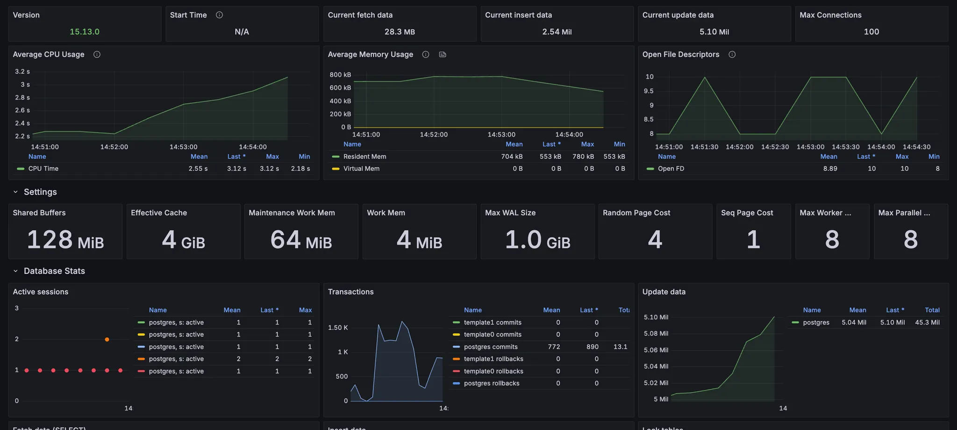Screen dimensions: 957x430
Task: Click the yellow Virtual Mem legend color swatch
Action: tap(336, 169)
